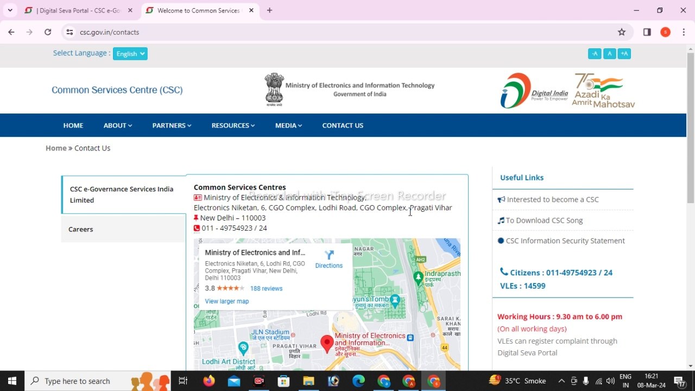Increase font size with +A button
Screen dimensions: 695x391
pyautogui.click(x=624, y=53)
